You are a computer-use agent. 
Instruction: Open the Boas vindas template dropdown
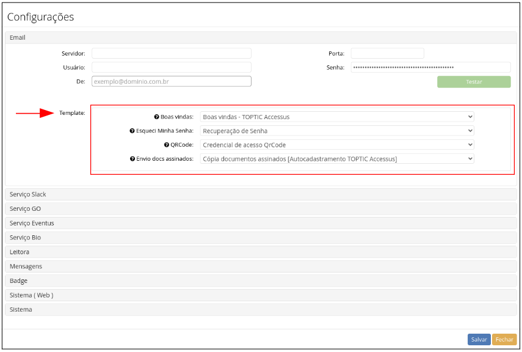337,117
